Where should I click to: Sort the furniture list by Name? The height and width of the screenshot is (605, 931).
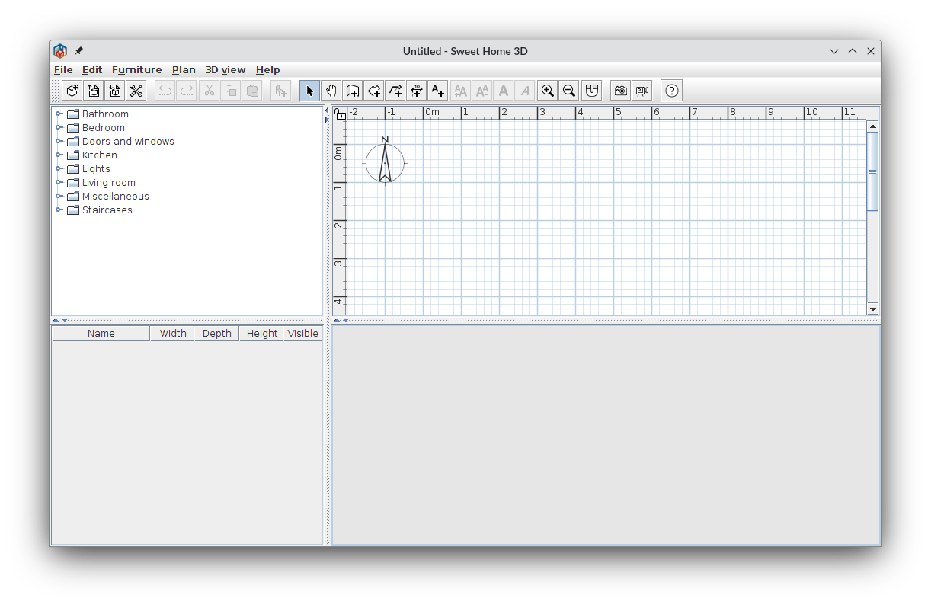click(x=100, y=333)
